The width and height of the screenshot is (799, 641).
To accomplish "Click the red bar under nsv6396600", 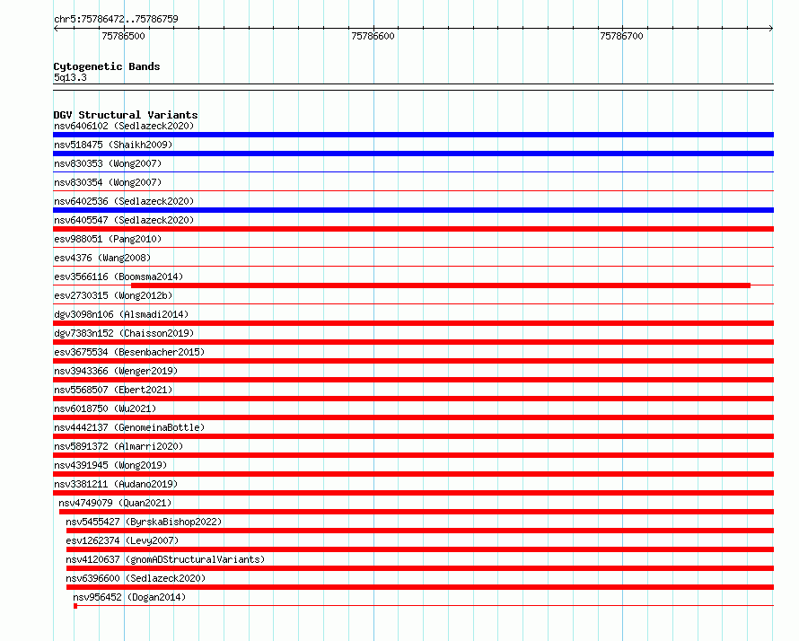I will pyautogui.click(x=420, y=587).
